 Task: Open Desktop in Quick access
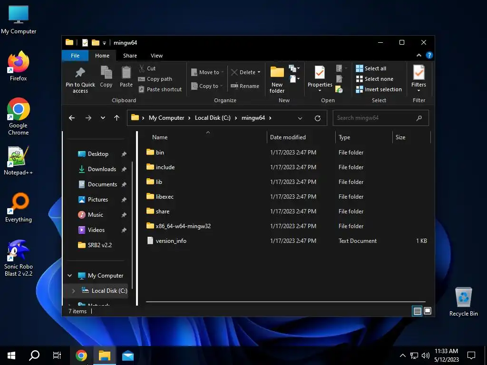(x=98, y=154)
